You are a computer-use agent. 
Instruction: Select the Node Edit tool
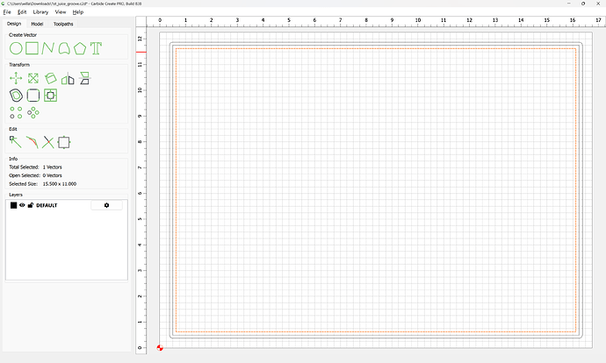(x=15, y=141)
